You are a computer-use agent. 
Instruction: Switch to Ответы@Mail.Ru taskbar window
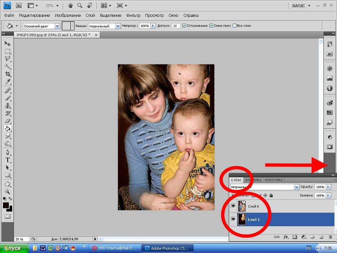pos(114,248)
